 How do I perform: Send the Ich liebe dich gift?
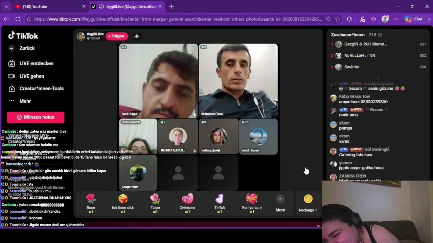point(123,203)
